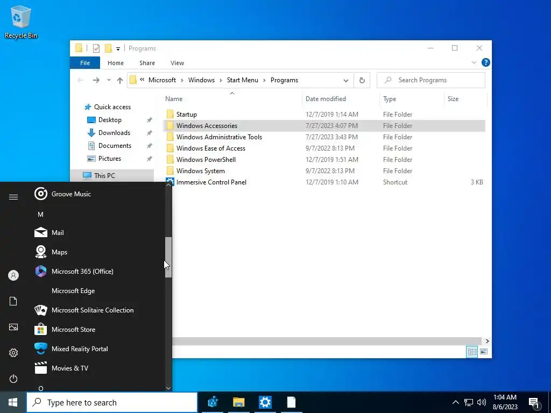Open the Customize Quick Access Toolbar dropdown
551x413 pixels.
(x=118, y=49)
